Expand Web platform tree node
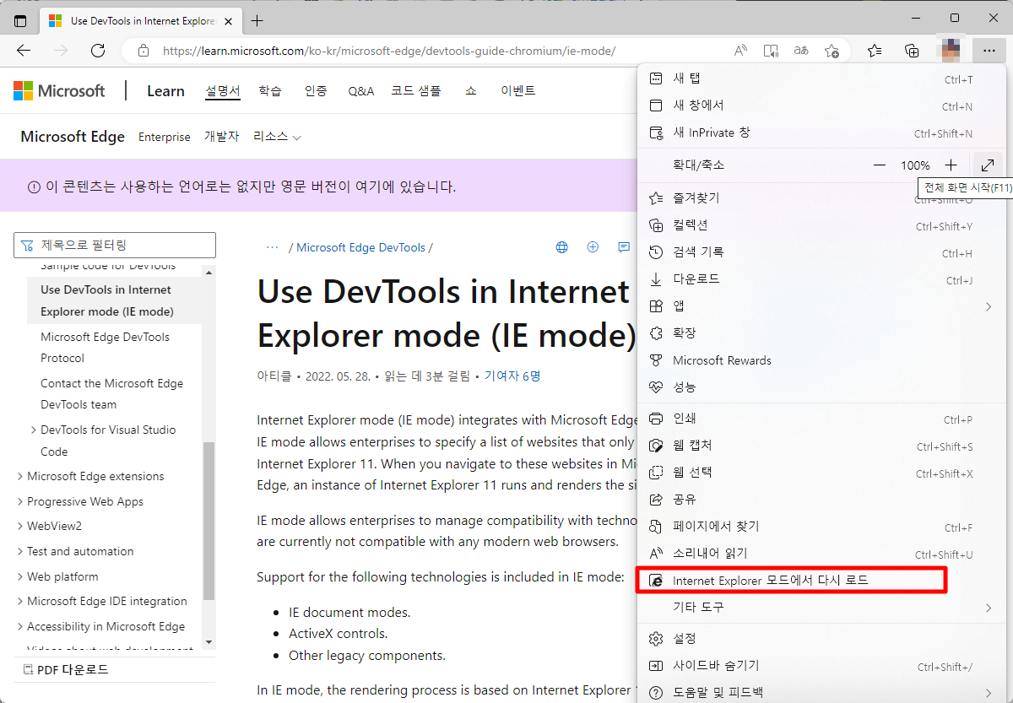 (x=19, y=576)
